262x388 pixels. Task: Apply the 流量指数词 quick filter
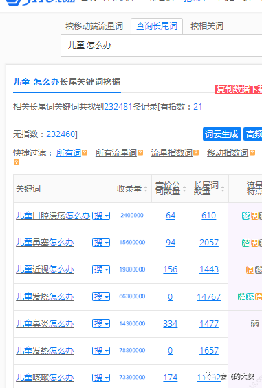point(172,153)
